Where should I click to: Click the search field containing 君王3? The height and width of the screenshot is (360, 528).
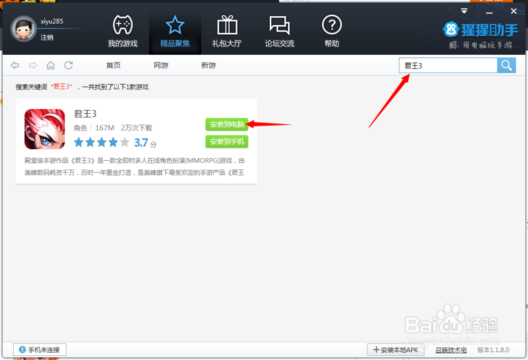tap(448, 65)
